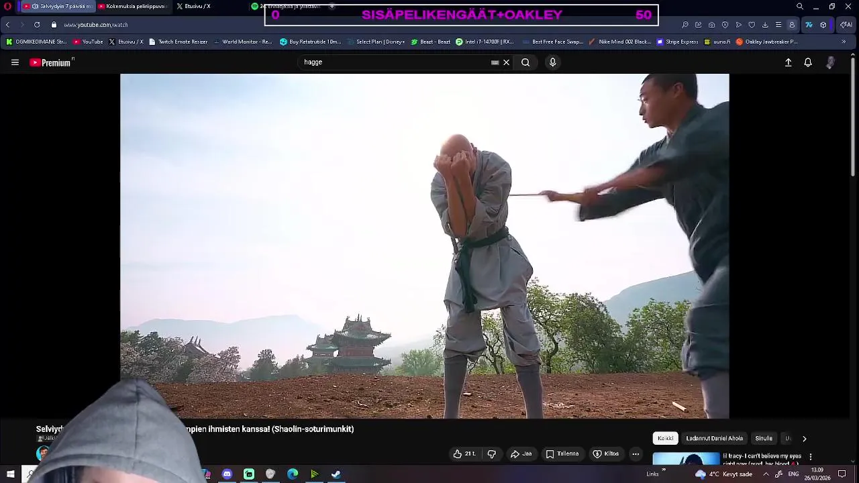Clear the search text with the X

(506, 62)
